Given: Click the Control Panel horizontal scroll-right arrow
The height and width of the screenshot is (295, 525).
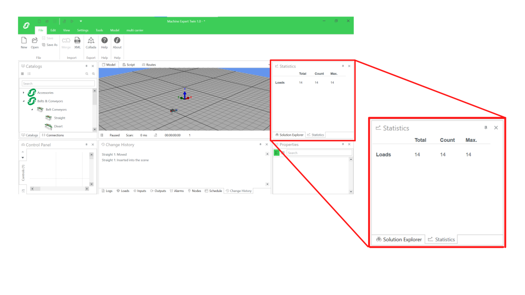Looking at the screenshot, I should tap(87, 189).
